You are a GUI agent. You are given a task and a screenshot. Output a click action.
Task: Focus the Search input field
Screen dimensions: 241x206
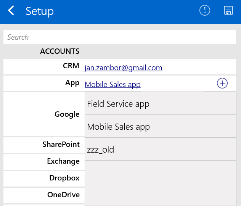[120, 37]
